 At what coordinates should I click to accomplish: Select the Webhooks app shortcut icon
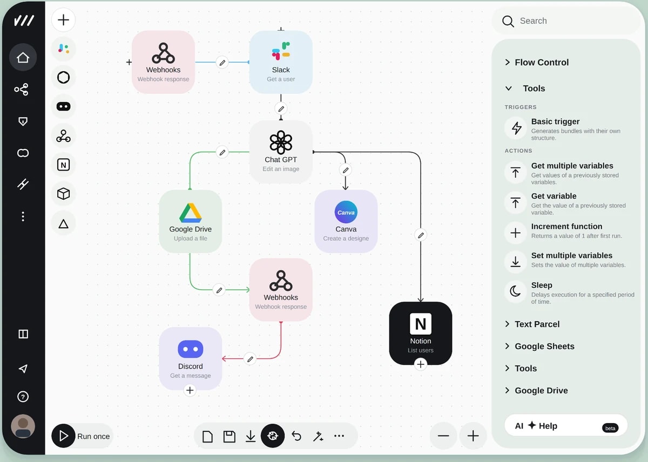coord(63,135)
